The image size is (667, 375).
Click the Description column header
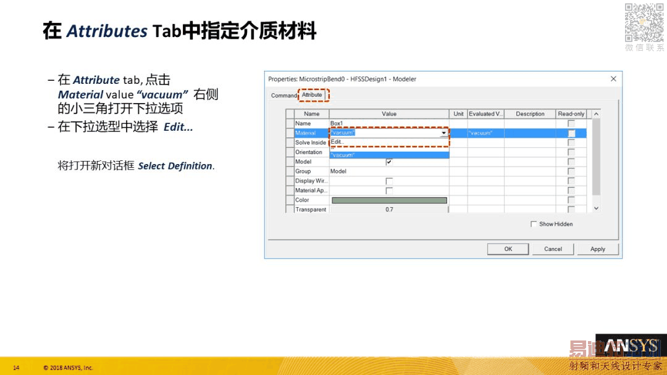point(530,114)
